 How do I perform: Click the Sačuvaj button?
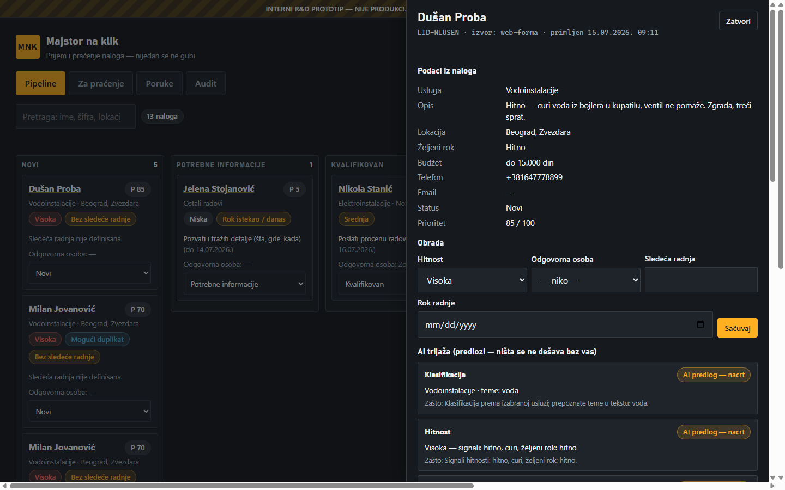(737, 328)
